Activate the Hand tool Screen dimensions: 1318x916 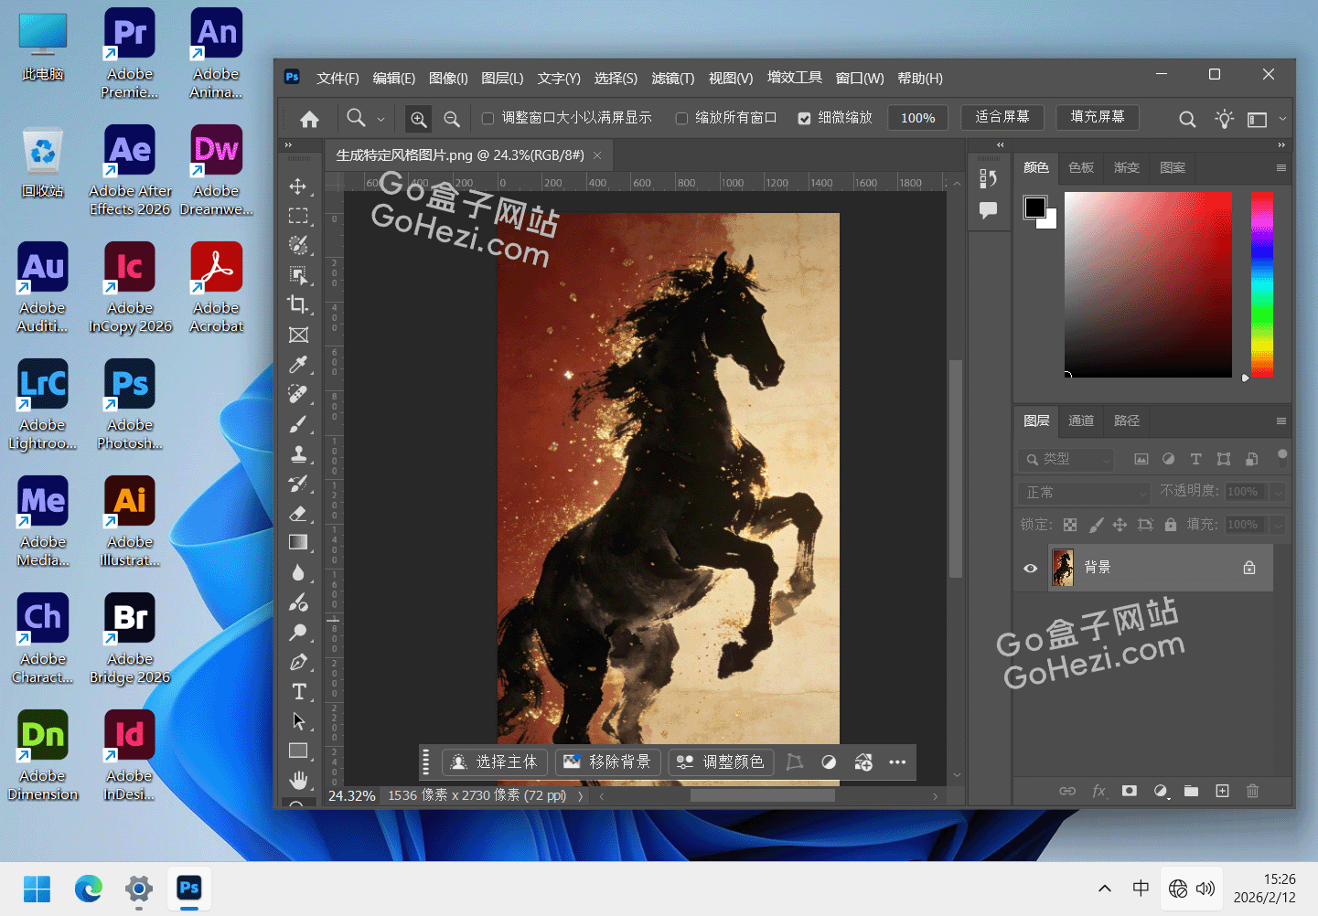coord(298,780)
